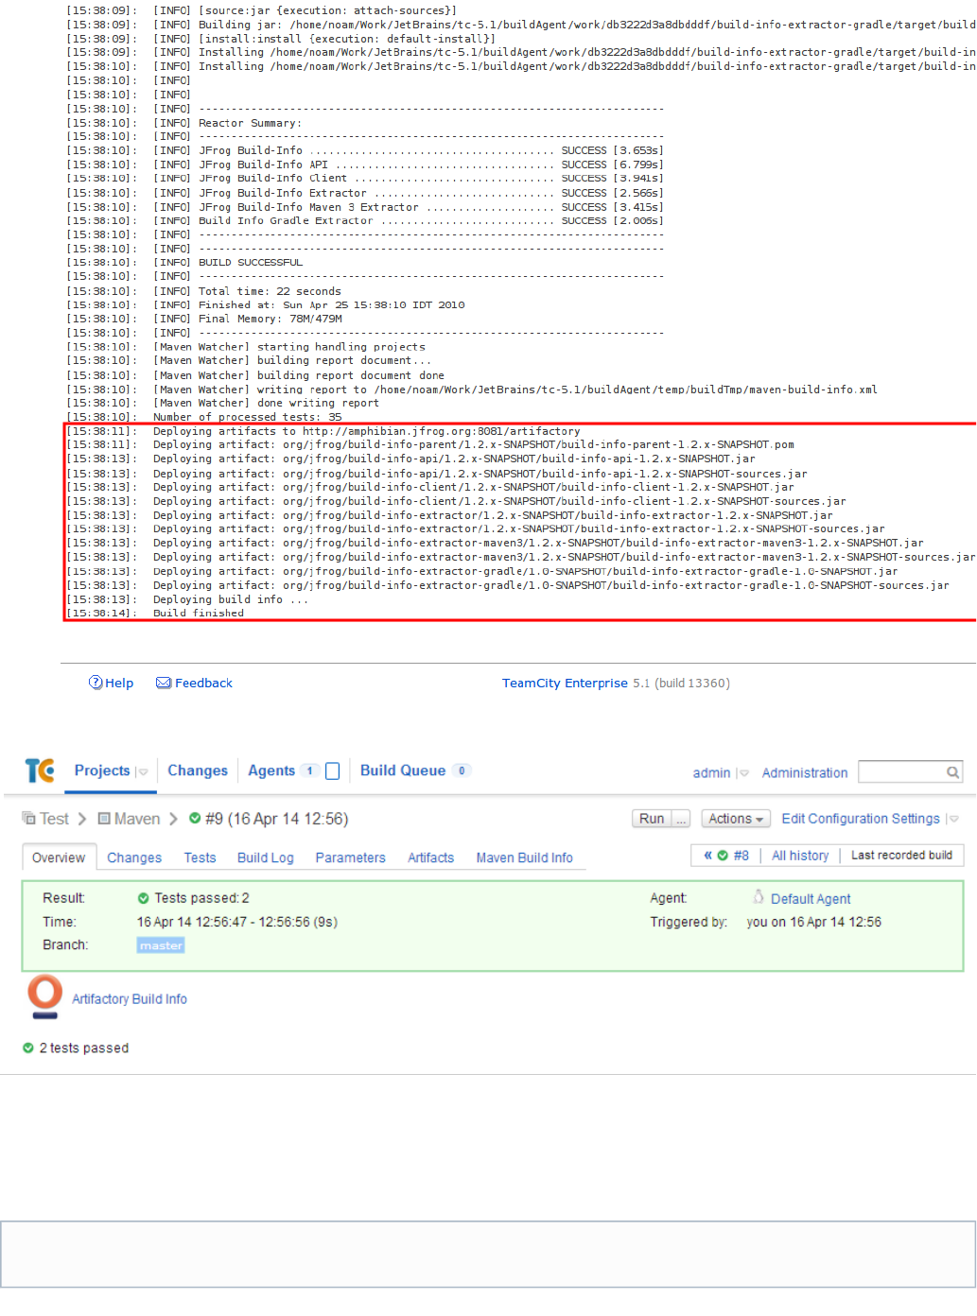The height and width of the screenshot is (1316, 977).
Task: Click the Artifactory logo icon
Action: tap(44, 997)
